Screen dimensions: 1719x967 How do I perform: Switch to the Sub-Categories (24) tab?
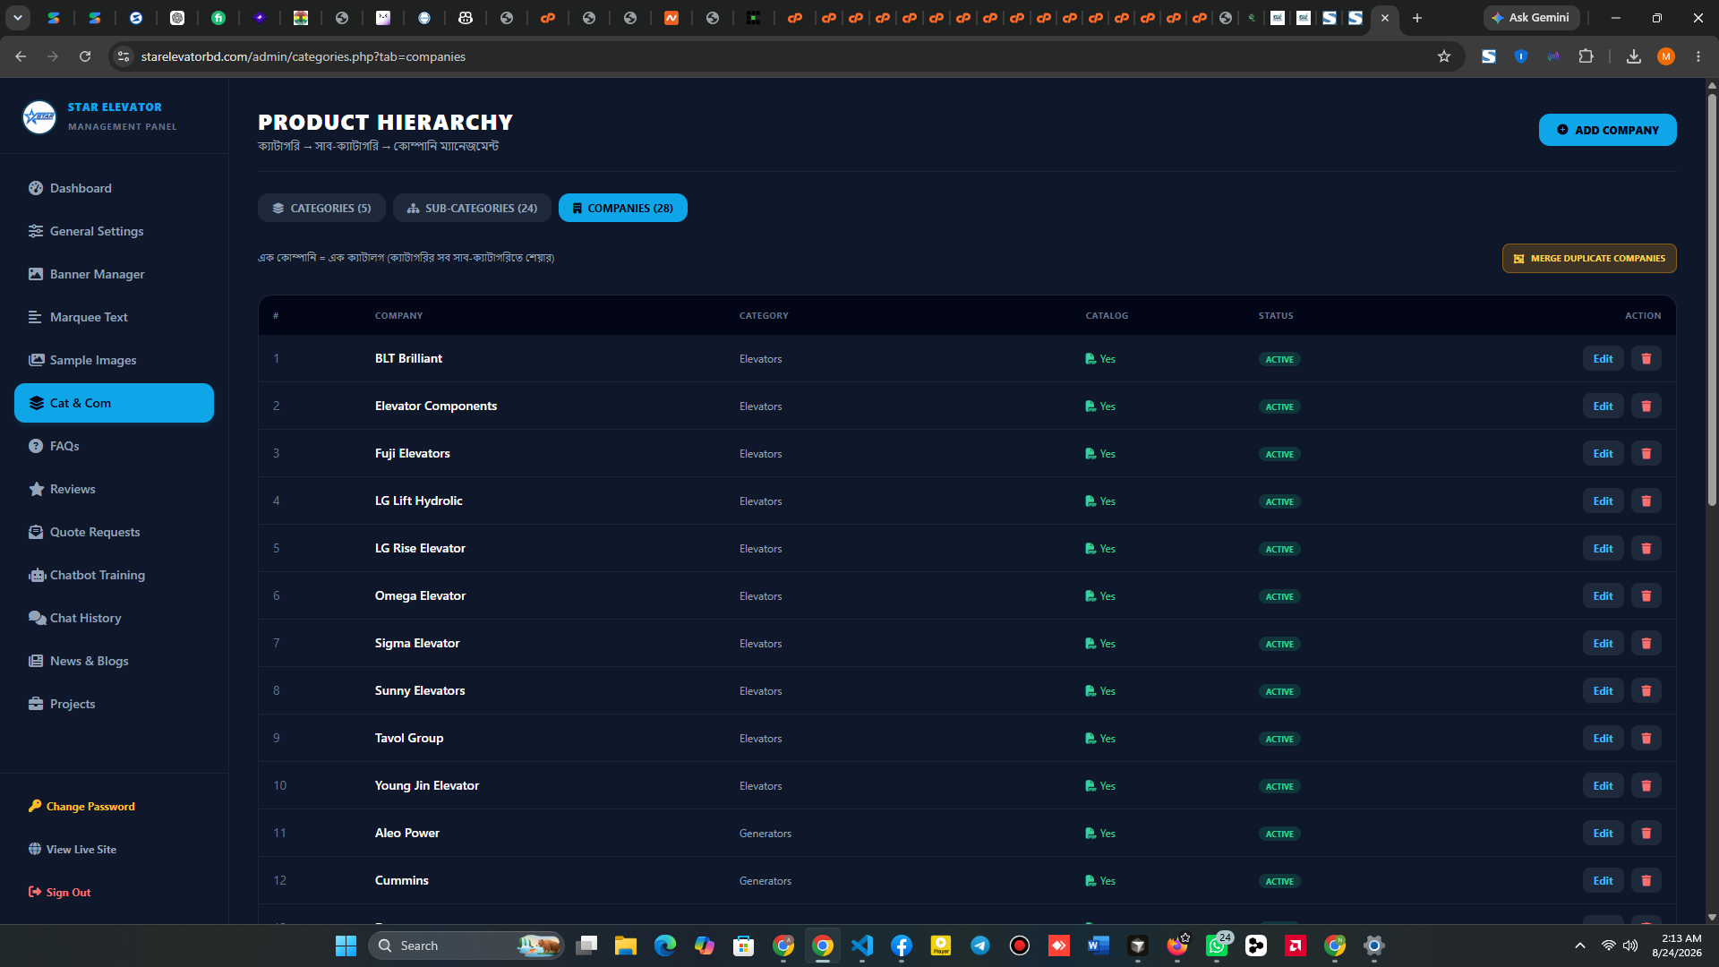pyautogui.click(x=472, y=208)
